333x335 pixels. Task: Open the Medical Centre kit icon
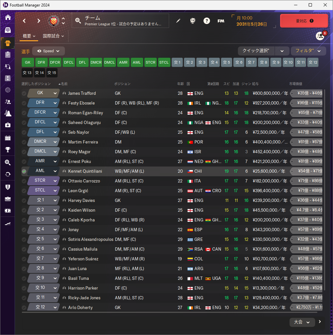coord(8,125)
